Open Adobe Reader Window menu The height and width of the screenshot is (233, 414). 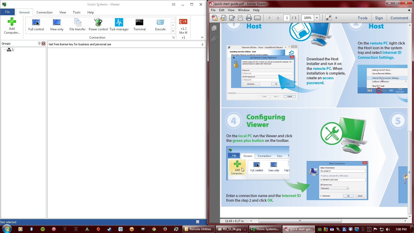pos(244,10)
